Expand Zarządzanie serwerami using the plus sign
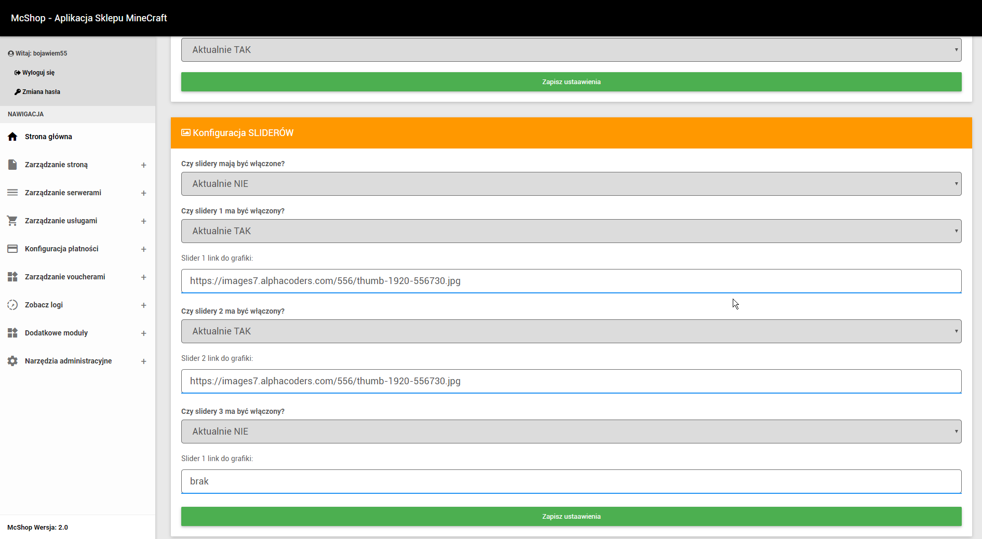Viewport: 982px width, 539px height. 144,193
